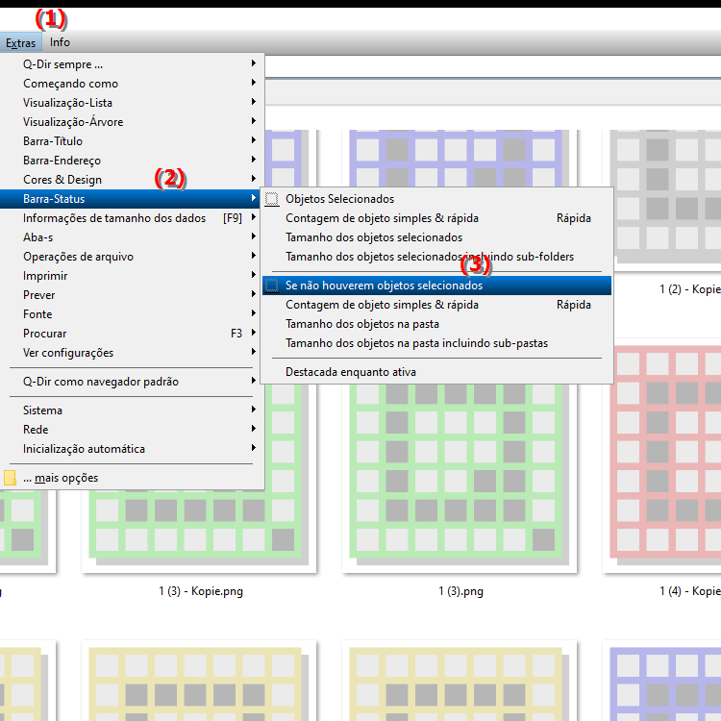Expand Barra-Endereço submenu arrow
This screenshot has height=721, width=721.
tap(254, 160)
